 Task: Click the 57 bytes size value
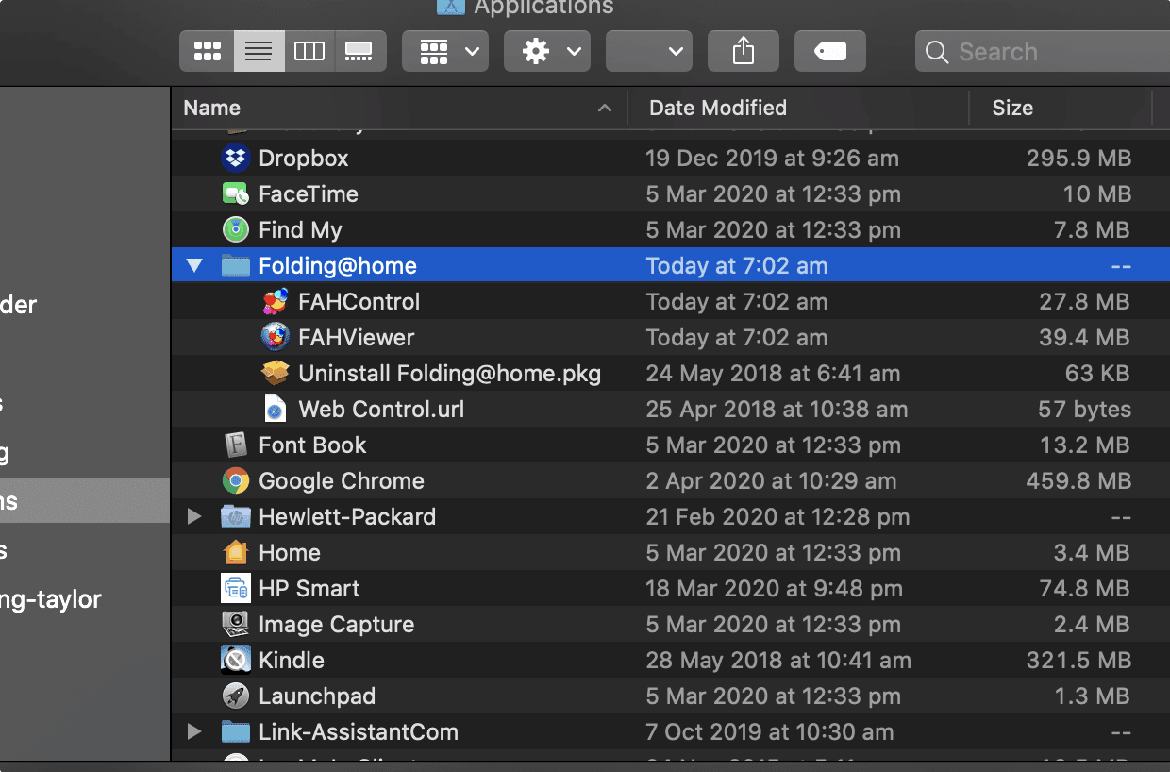[1084, 409]
